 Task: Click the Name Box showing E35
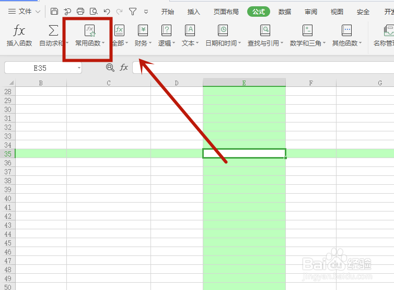click(40, 68)
